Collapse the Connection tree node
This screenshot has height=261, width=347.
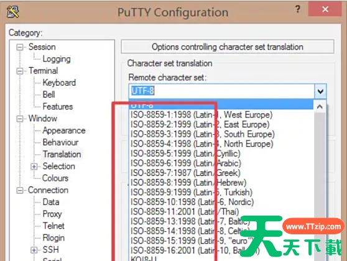point(20,190)
